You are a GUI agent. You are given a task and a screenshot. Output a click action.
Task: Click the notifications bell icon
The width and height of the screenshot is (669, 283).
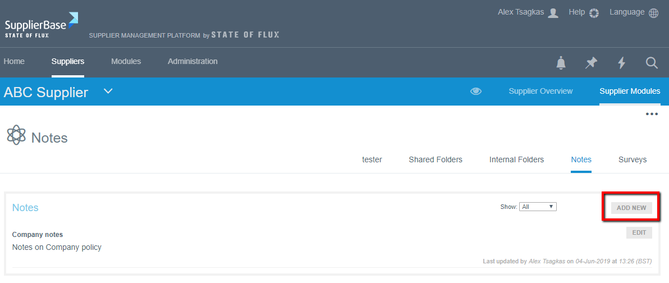pyautogui.click(x=561, y=63)
